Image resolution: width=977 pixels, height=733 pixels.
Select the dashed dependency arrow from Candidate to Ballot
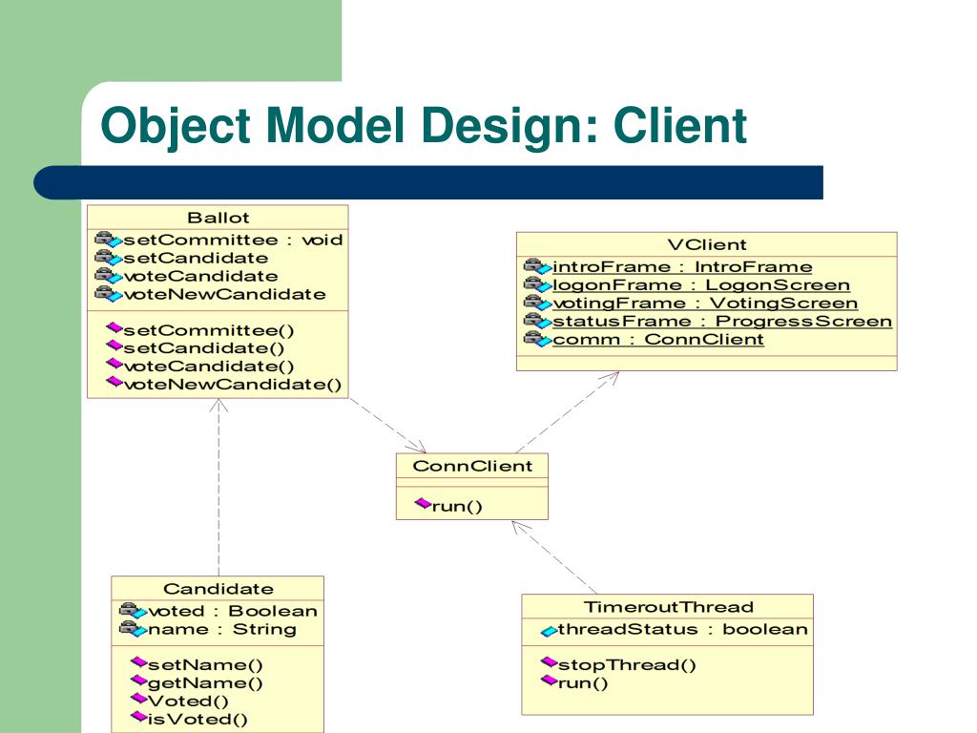click(x=218, y=488)
